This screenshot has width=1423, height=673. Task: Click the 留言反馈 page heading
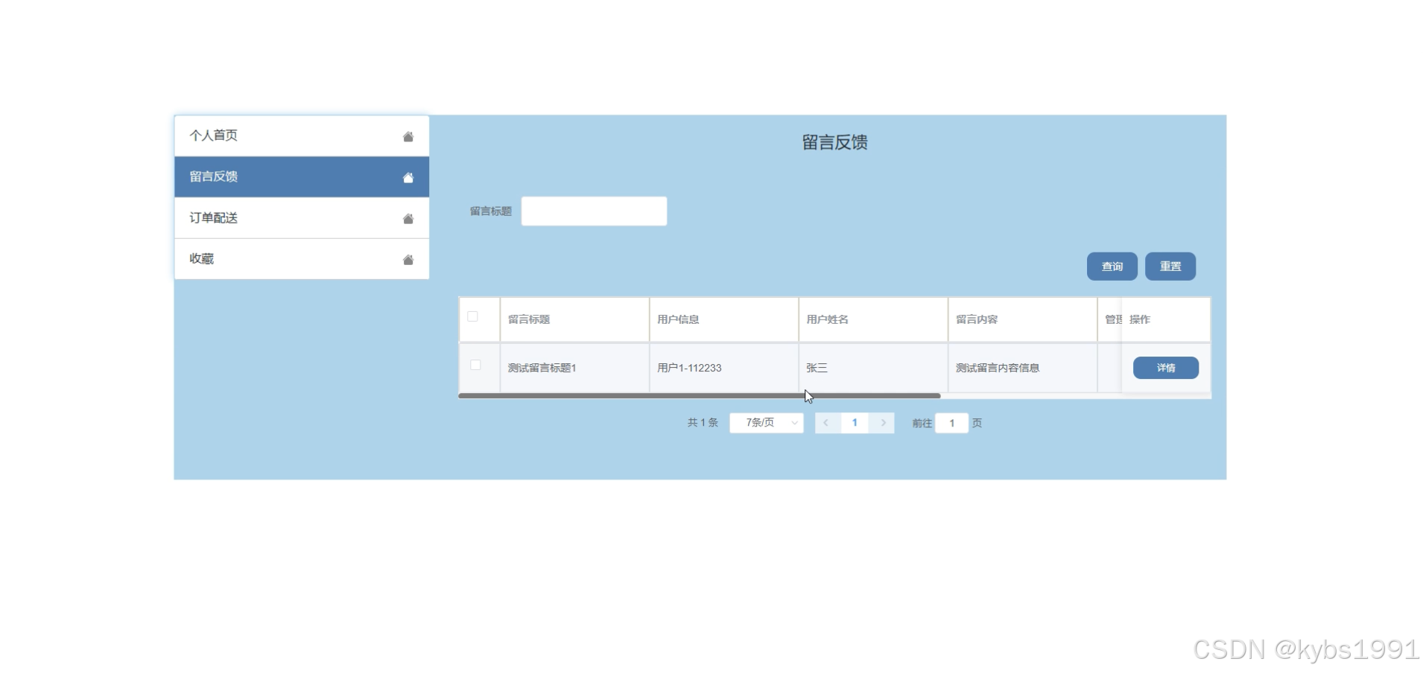(834, 142)
